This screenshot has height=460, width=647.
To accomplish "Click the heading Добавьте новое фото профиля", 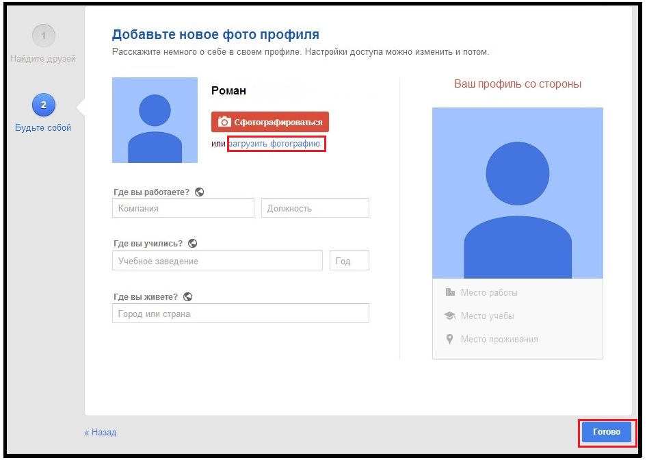I will pos(216,34).
